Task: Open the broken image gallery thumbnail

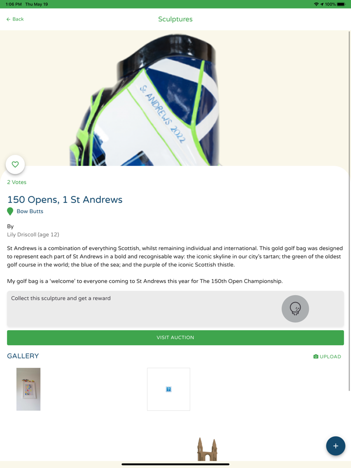Action: pos(168,389)
